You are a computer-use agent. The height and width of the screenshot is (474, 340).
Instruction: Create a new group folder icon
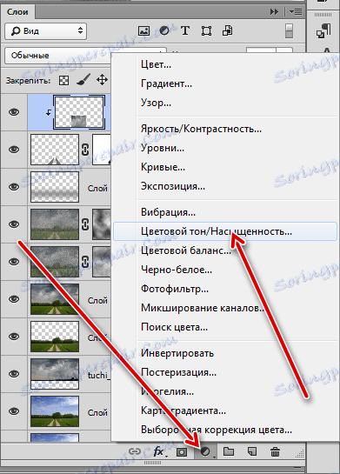pos(229,451)
